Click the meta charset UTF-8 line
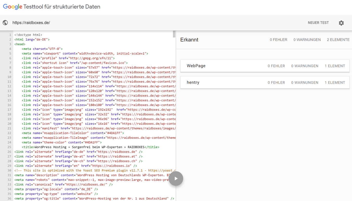The image size is (352, 201). tap(42, 49)
